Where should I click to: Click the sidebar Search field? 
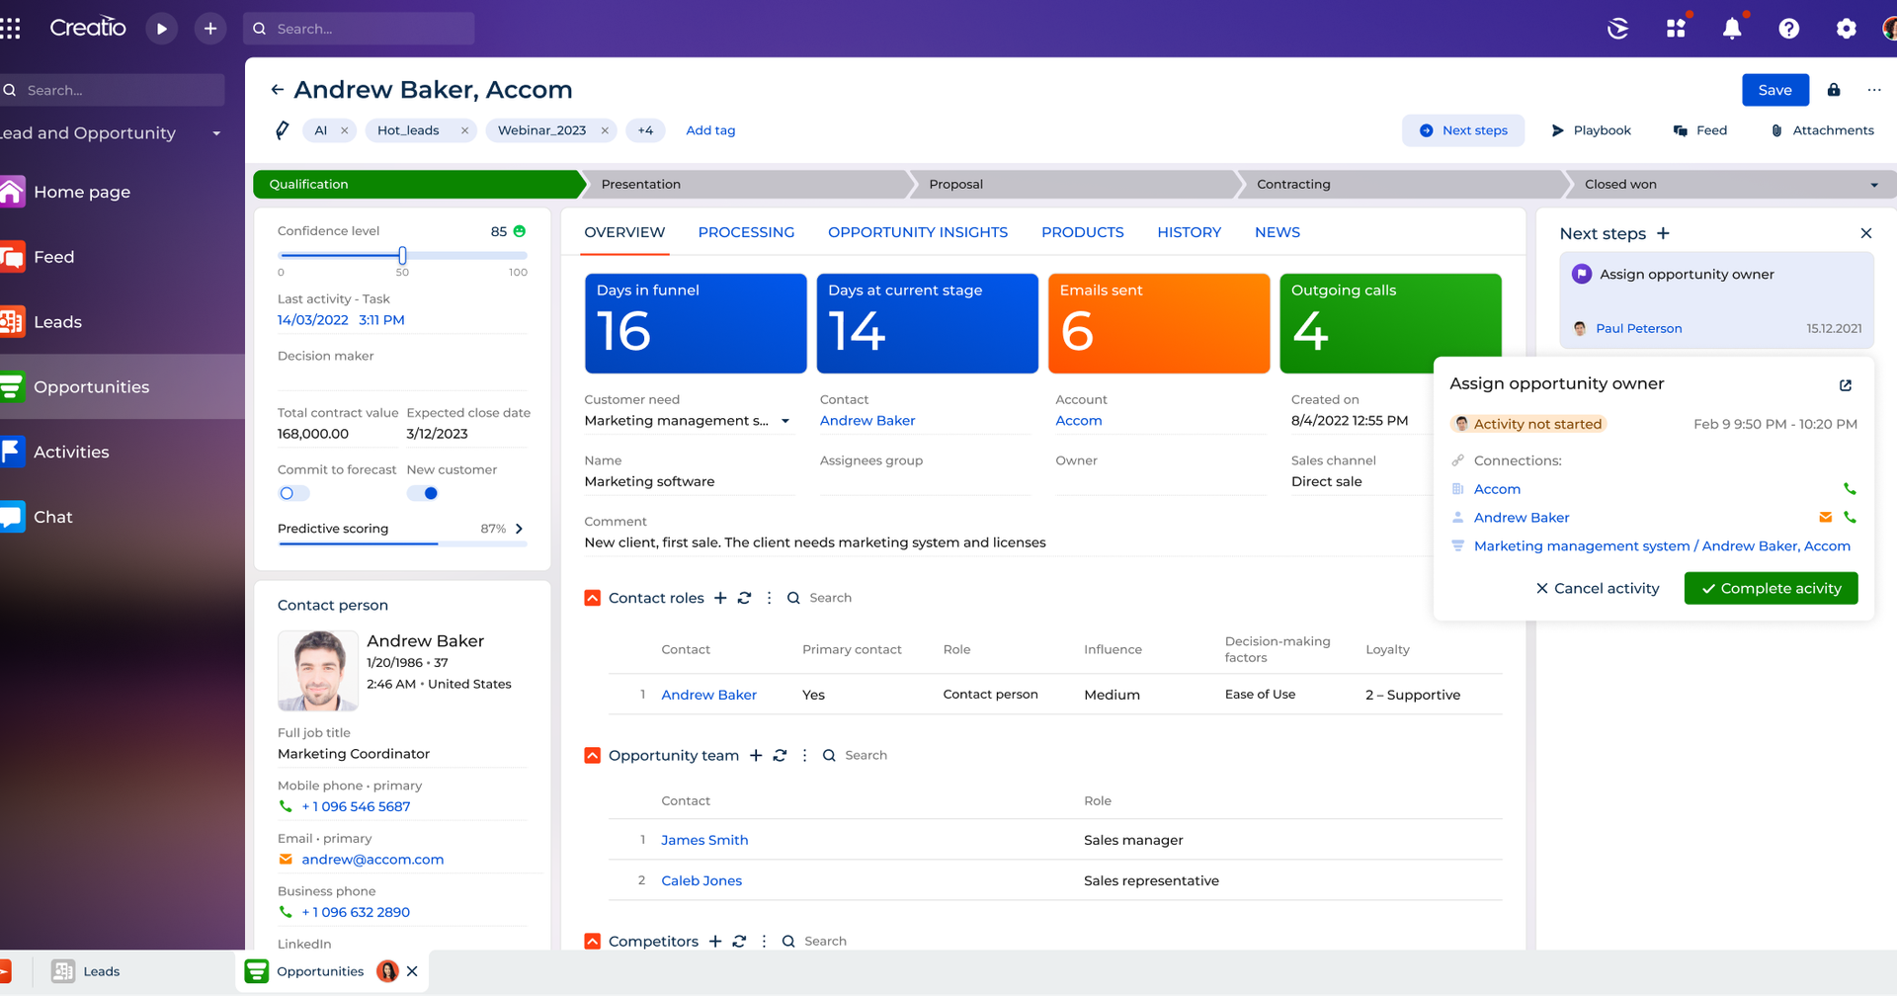point(113,90)
